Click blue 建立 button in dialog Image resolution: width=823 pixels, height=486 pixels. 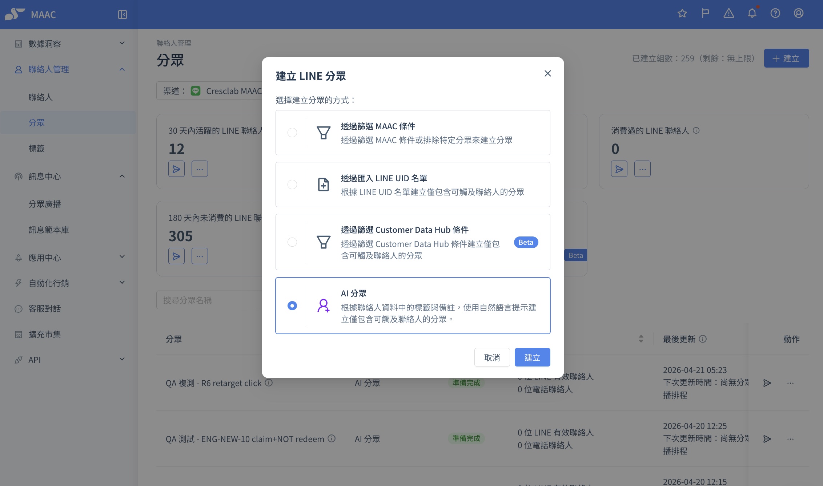[x=533, y=357]
